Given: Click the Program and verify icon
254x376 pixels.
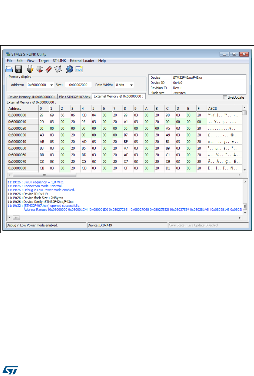Looking at the screenshot, I should 58,69.
